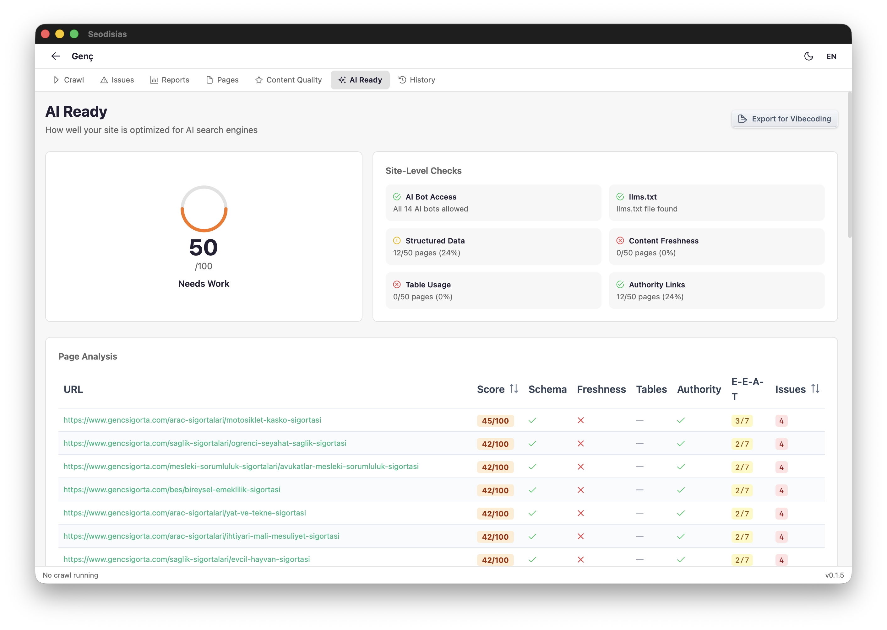Click the Export for Vibecoding button
Image resolution: width=887 pixels, height=630 pixels.
(x=784, y=119)
